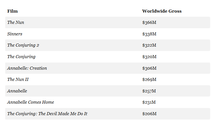Click the $306M gross value

149,68
